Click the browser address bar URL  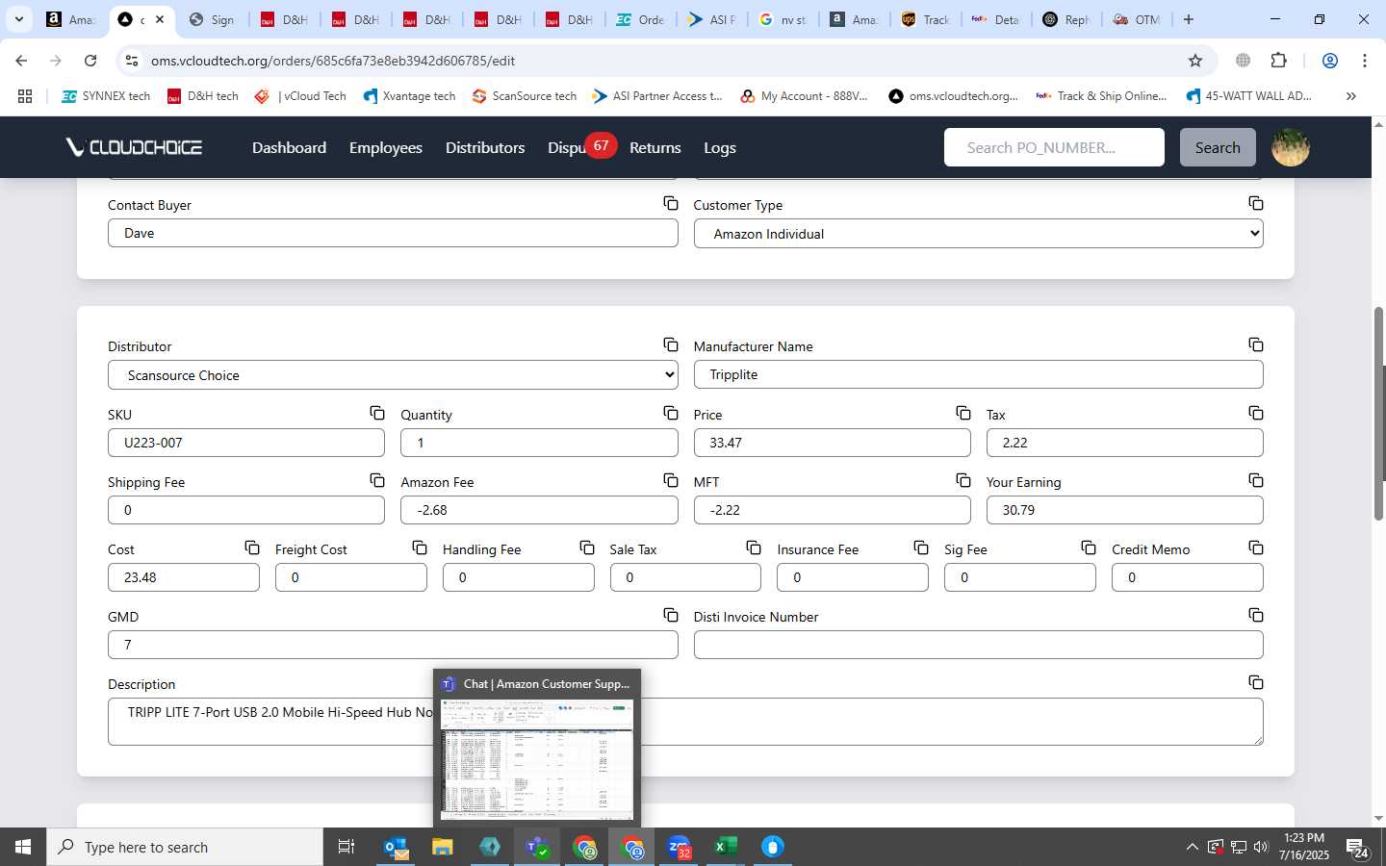click(x=333, y=61)
